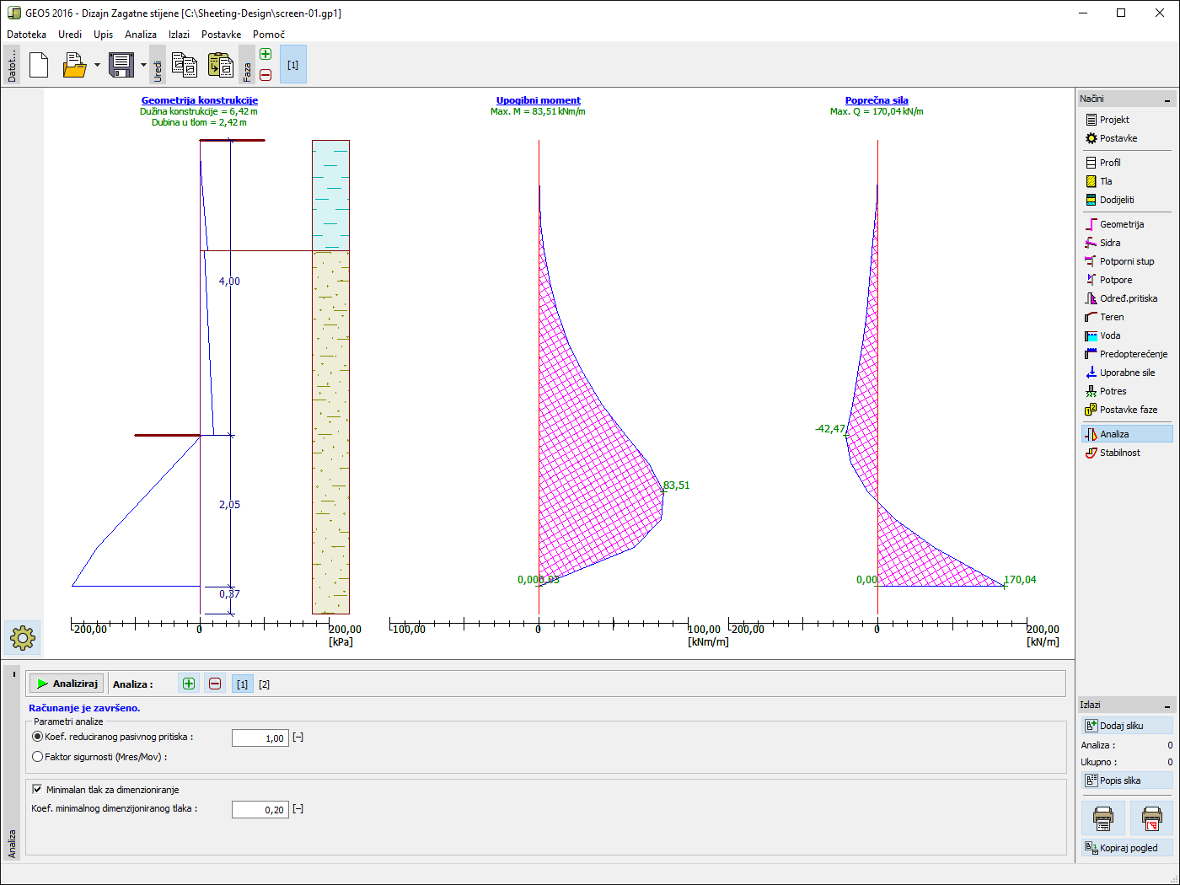The width and height of the screenshot is (1180, 885).
Task: Open the Sidra mode in the sidebar
Action: [x=1110, y=243]
